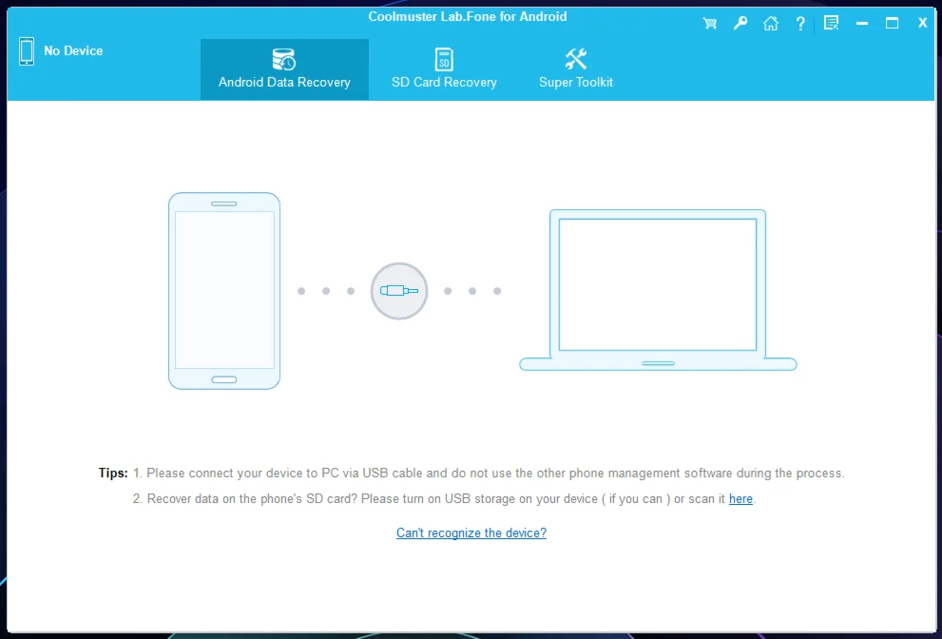Open "Can't recognize the device?" link
The height and width of the screenshot is (639, 942).
click(x=471, y=532)
